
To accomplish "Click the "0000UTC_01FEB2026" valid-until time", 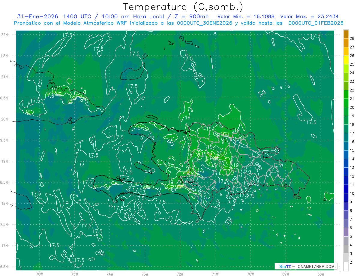I will (316, 23).
